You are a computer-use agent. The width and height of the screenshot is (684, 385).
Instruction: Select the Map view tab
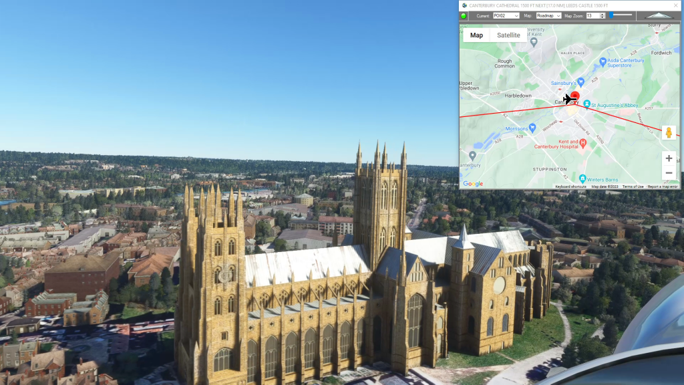point(476,35)
